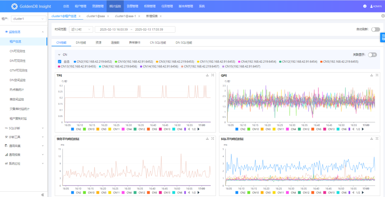Collapse the CN section chevron

coord(59,55)
